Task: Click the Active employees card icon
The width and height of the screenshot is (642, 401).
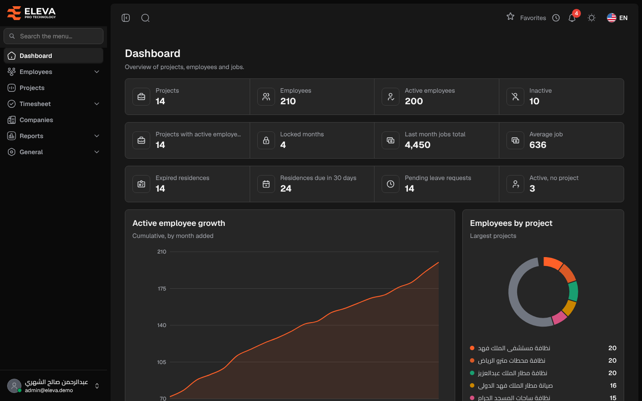Action: (391, 97)
